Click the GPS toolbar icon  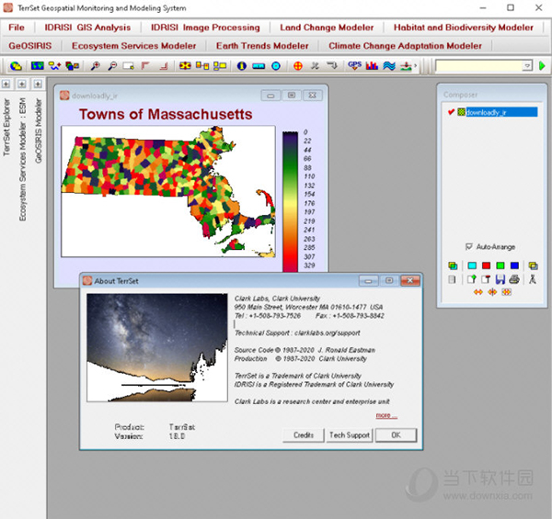point(354,66)
